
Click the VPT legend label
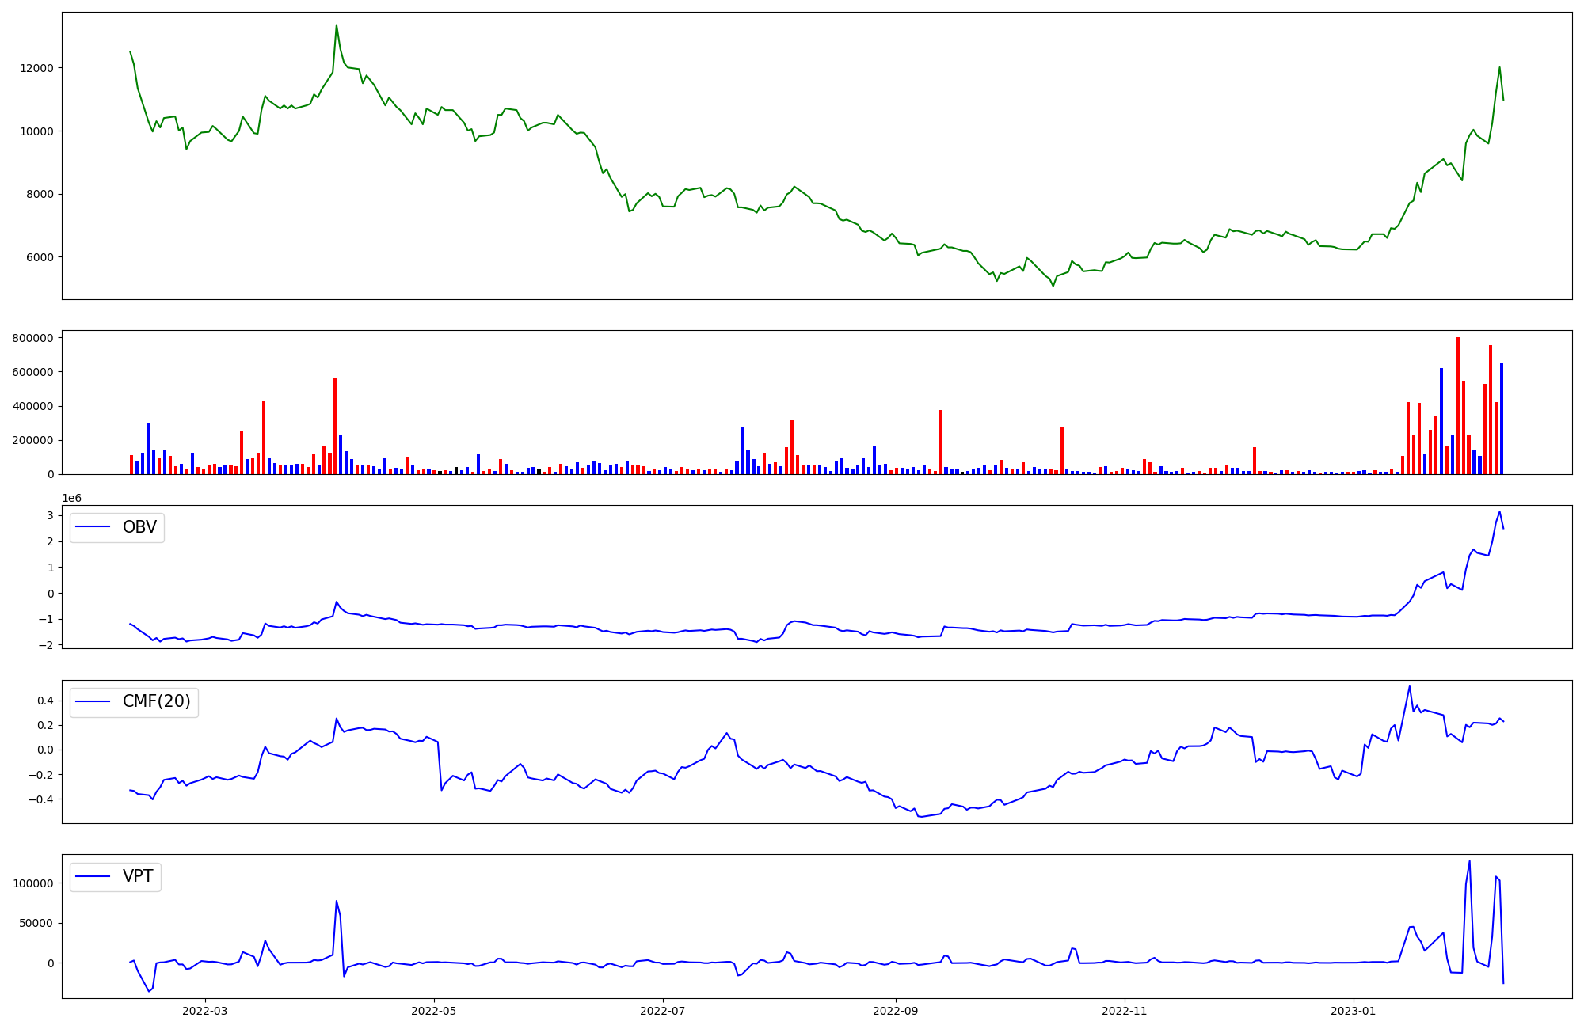coord(138,876)
